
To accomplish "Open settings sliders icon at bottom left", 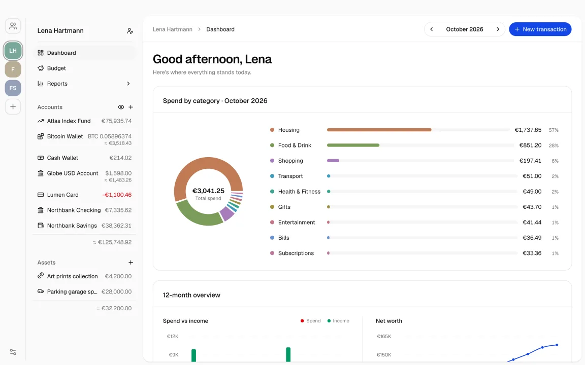I will coord(13,352).
